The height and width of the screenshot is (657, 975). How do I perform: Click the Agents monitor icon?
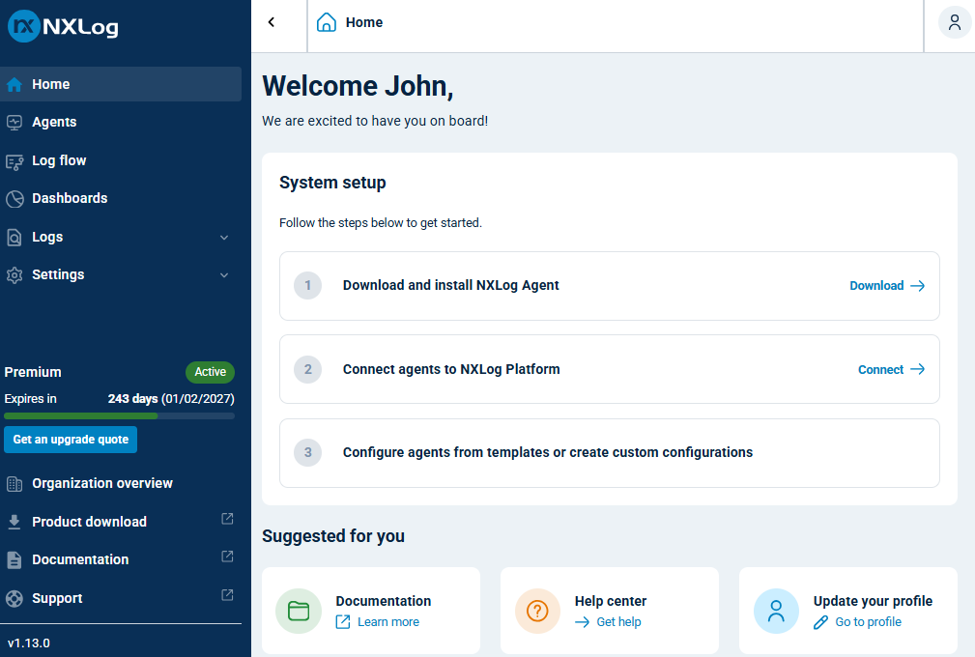pyautogui.click(x=14, y=123)
